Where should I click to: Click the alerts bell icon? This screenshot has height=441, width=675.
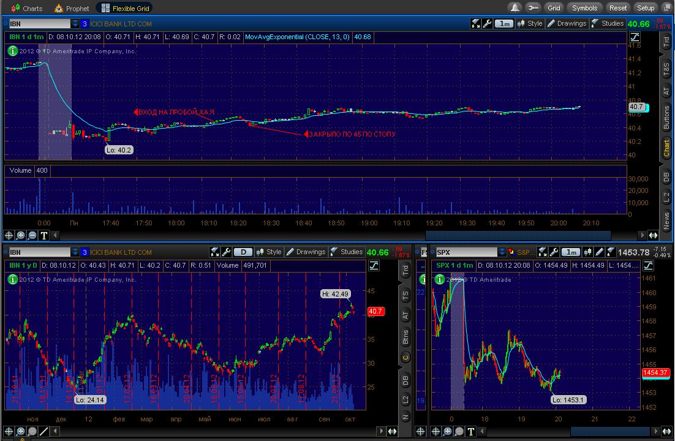click(515, 8)
